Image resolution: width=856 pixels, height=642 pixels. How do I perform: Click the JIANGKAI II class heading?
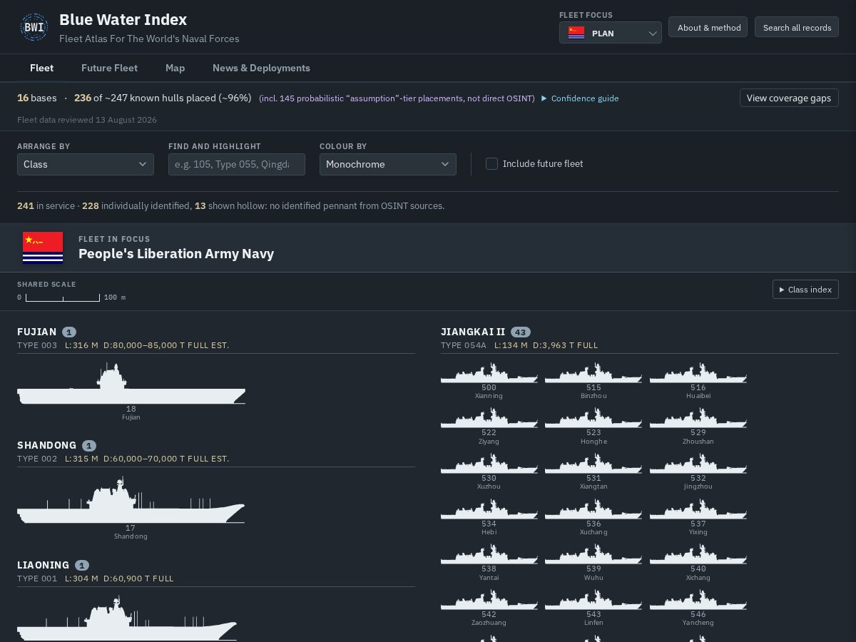click(x=473, y=332)
